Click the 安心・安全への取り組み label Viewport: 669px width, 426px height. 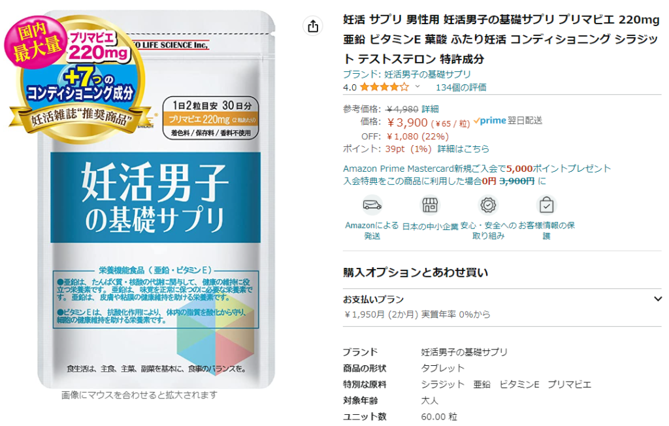point(488,231)
